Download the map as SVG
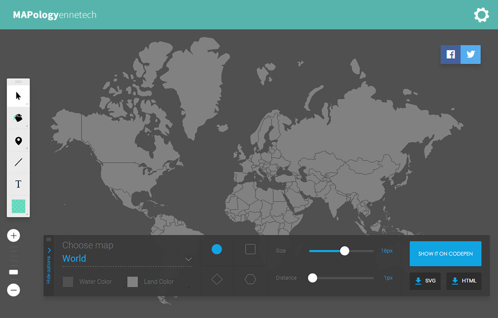Screen dimensions: 498x318 click(425, 281)
